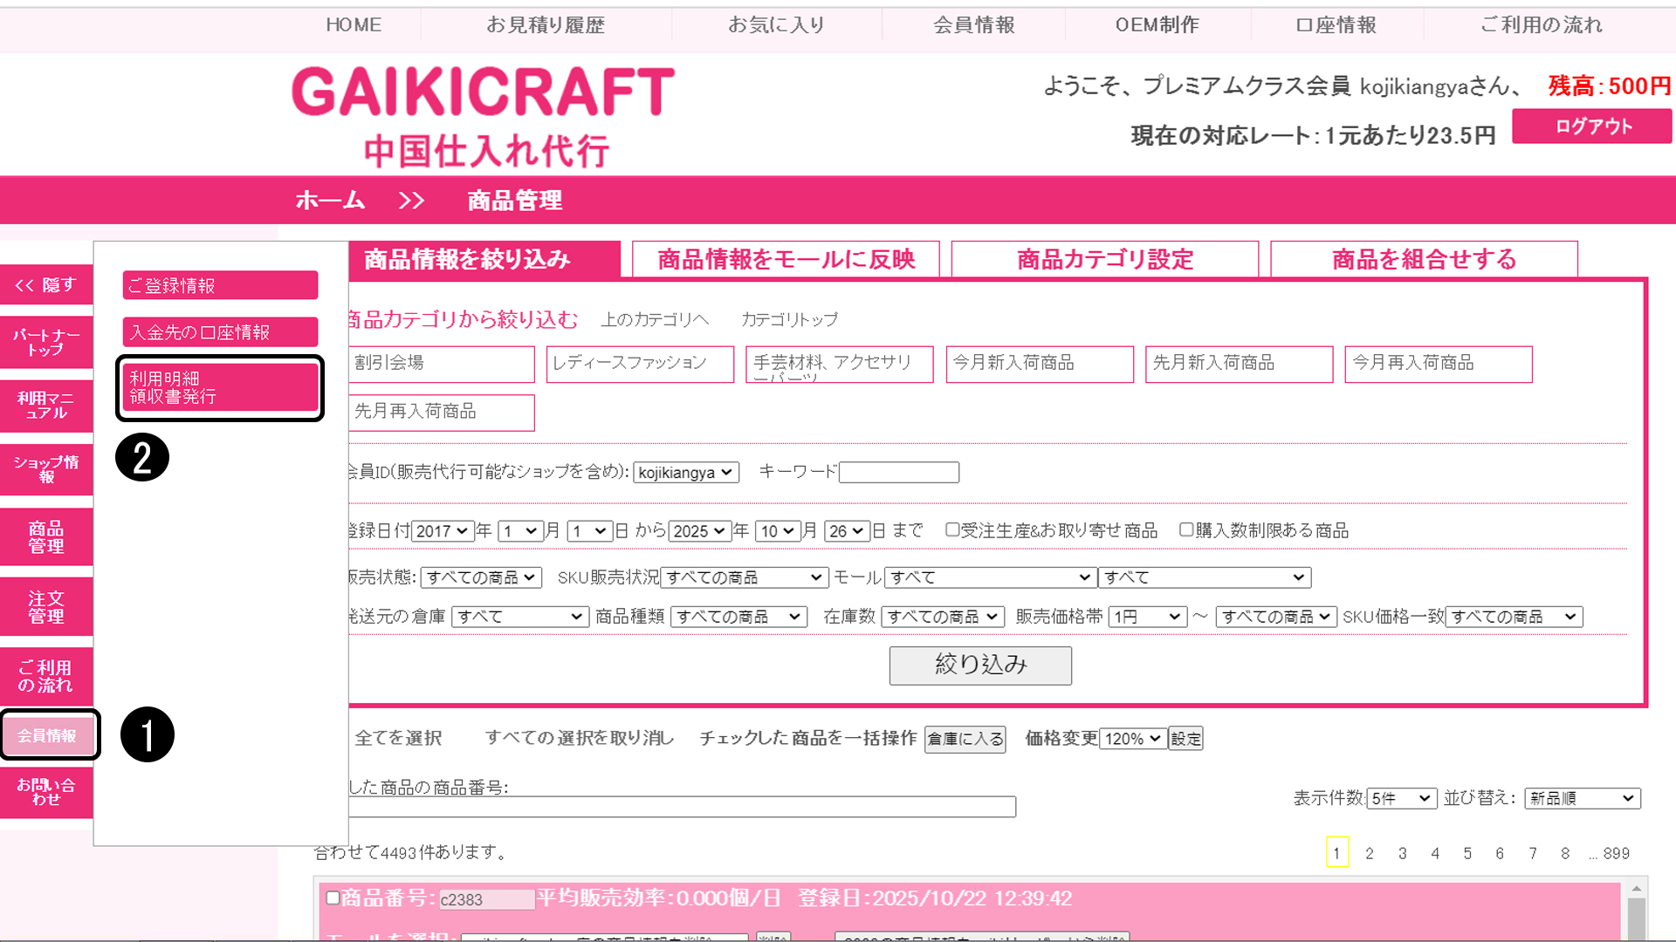Open お問い合わせ in the sidebar
The width and height of the screenshot is (1676, 942).
[x=46, y=792]
